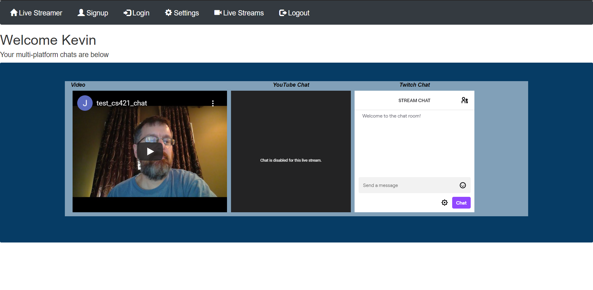Select the home icon beside Live Streamer
The image size is (593, 290).
pos(14,12)
